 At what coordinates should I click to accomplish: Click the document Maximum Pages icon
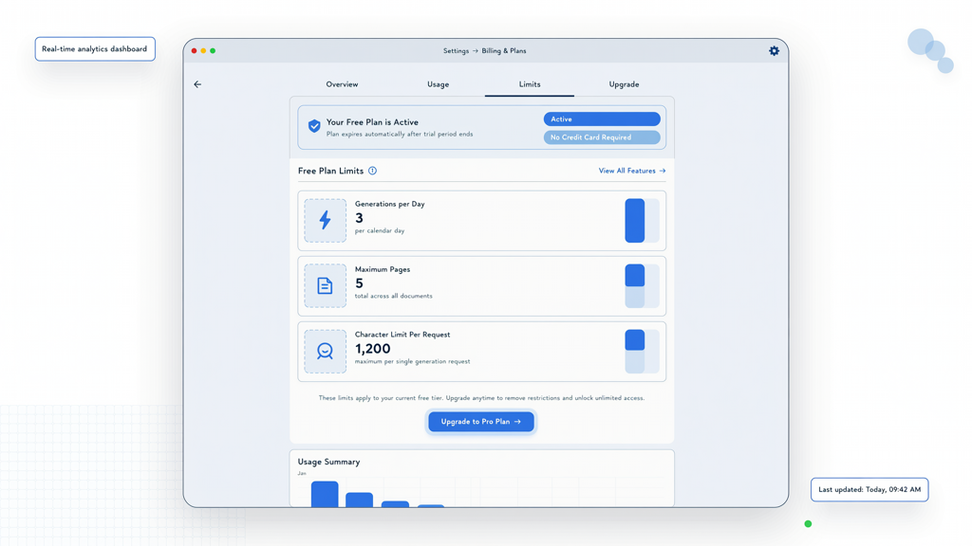(x=325, y=285)
